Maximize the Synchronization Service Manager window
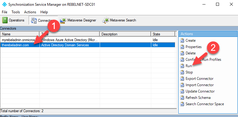 click(x=218, y=5)
